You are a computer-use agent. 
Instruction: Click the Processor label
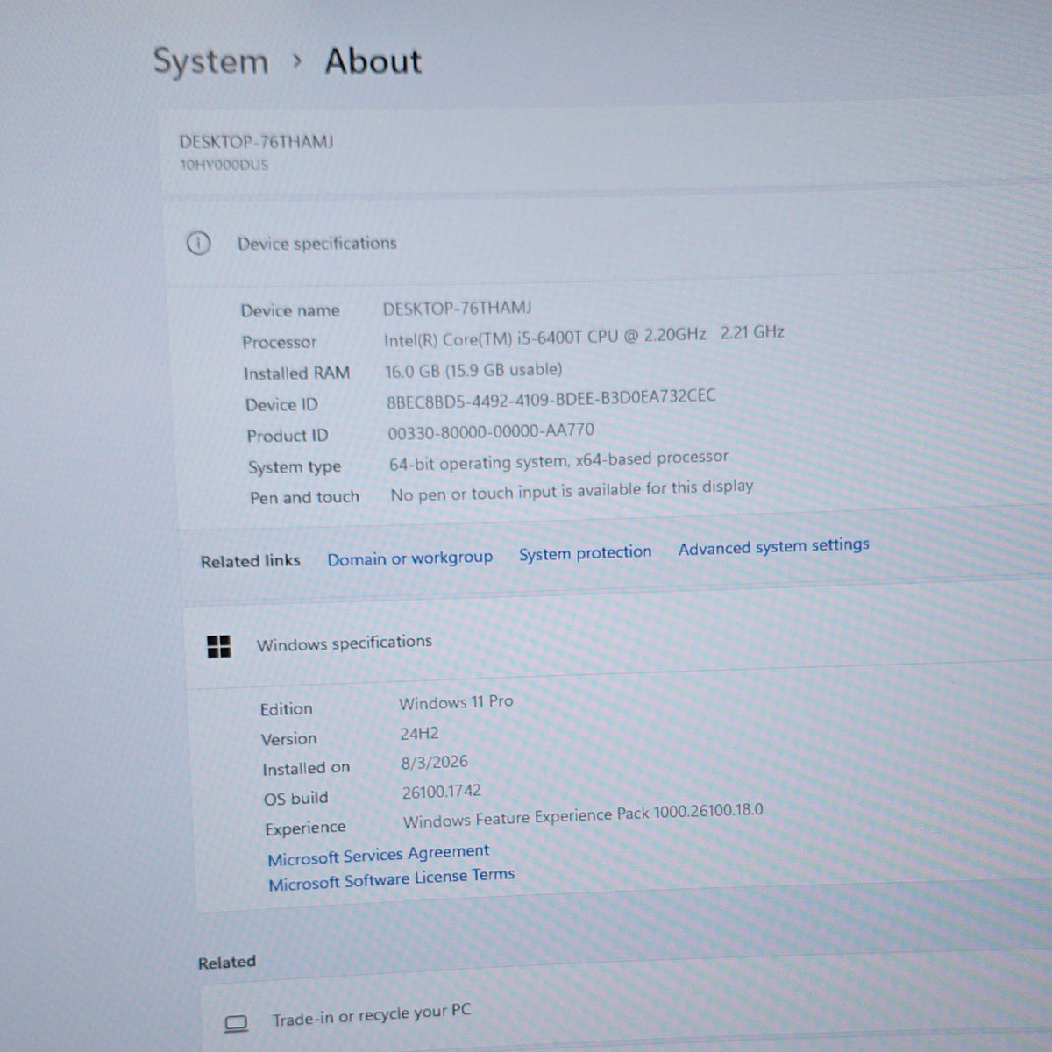[x=280, y=342]
